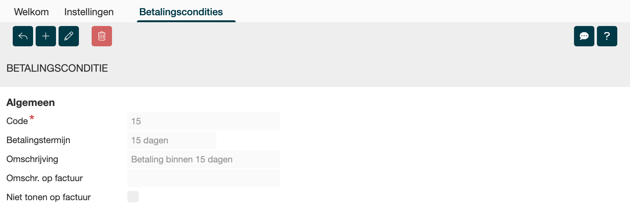Click the back arrow button
This screenshot has width=630, height=210.
[x=23, y=36]
